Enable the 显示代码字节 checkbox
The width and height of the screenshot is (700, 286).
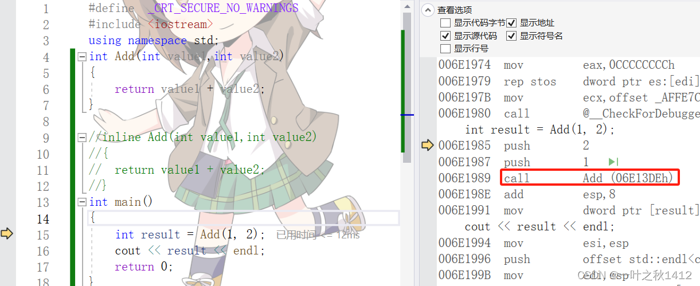pyautogui.click(x=445, y=23)
